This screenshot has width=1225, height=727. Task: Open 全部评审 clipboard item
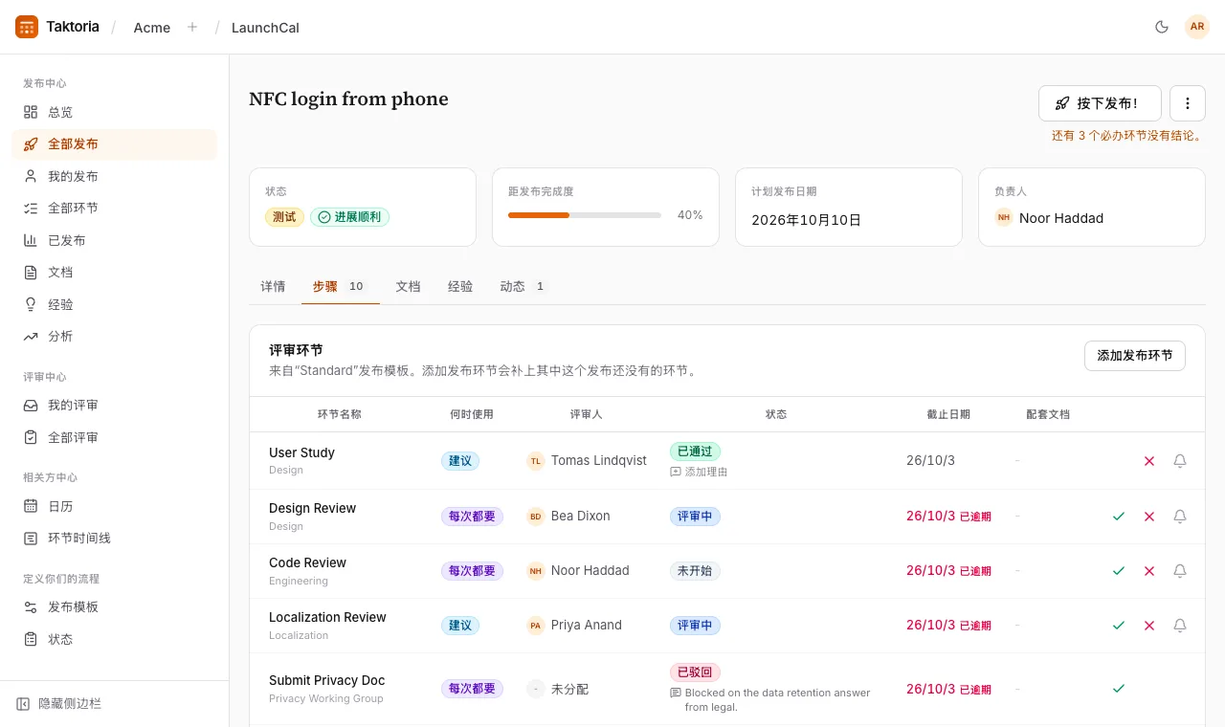tap(115, 437)
